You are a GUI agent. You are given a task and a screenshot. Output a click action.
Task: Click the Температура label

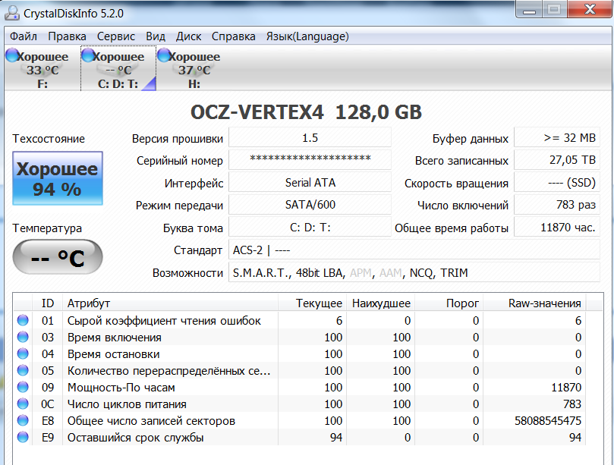click(47, 228)
